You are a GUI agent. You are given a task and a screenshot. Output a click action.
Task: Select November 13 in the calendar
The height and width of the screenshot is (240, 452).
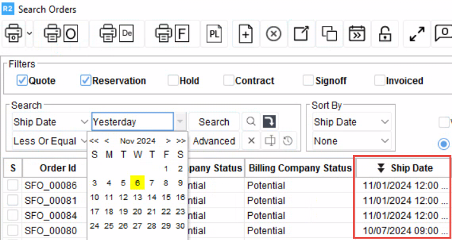[137, 197]
